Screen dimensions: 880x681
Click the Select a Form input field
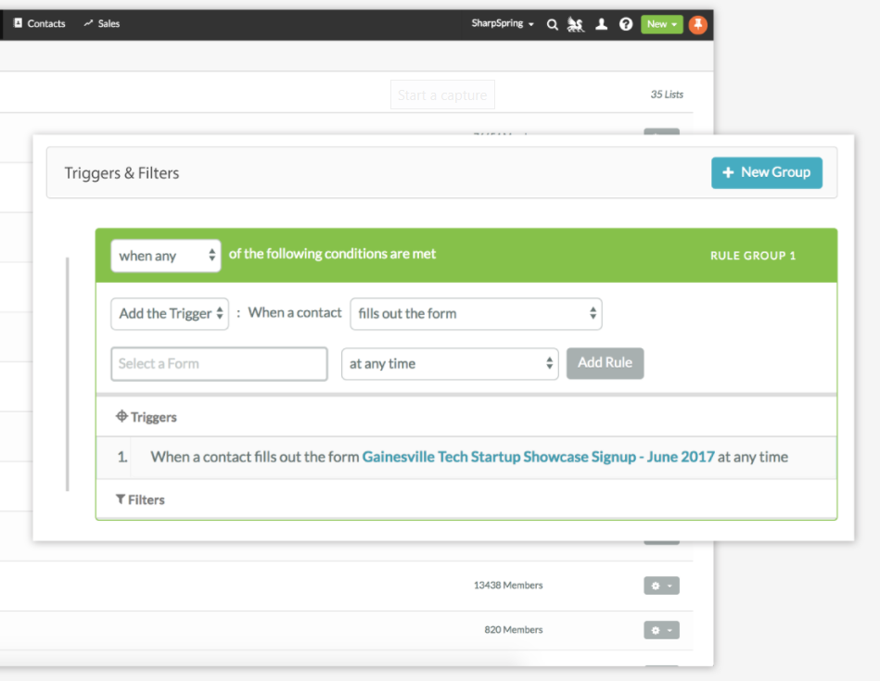(219, 364)
